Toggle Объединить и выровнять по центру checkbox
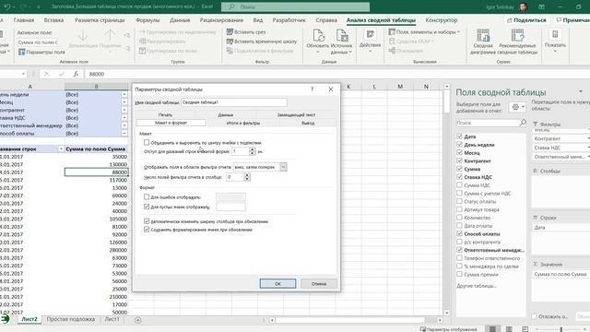Viewport: 590px width, 332px height. [147, 143]
